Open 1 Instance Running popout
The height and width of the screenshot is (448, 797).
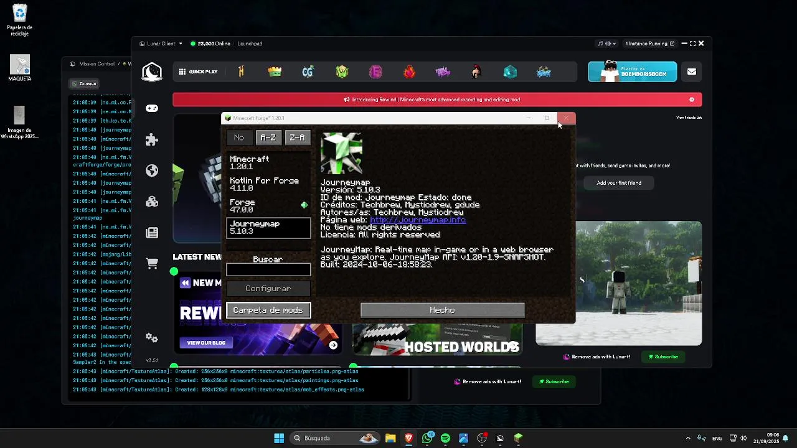pyautogui.click(x=649, y=44)
